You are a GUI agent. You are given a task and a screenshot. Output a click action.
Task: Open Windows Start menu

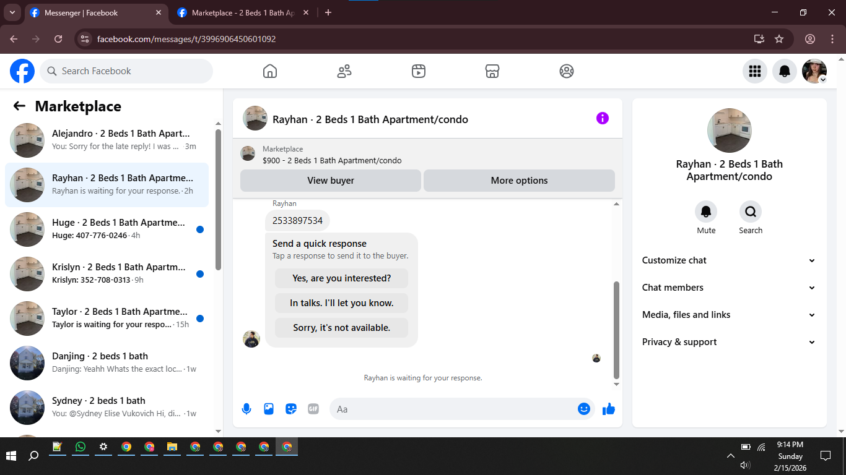(x=11, y=456)
